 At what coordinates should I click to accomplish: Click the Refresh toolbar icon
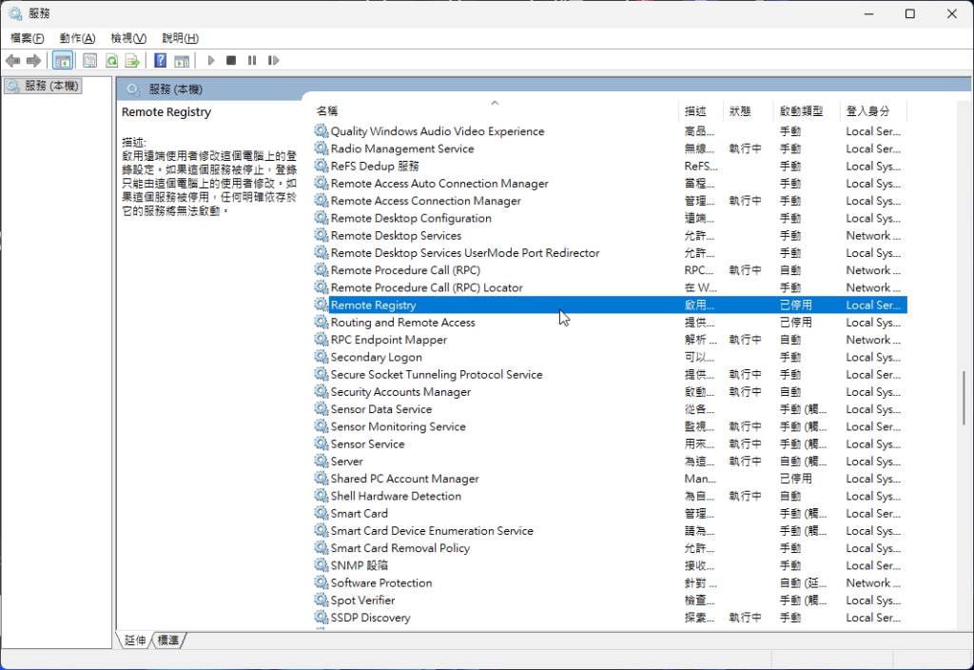111,61
